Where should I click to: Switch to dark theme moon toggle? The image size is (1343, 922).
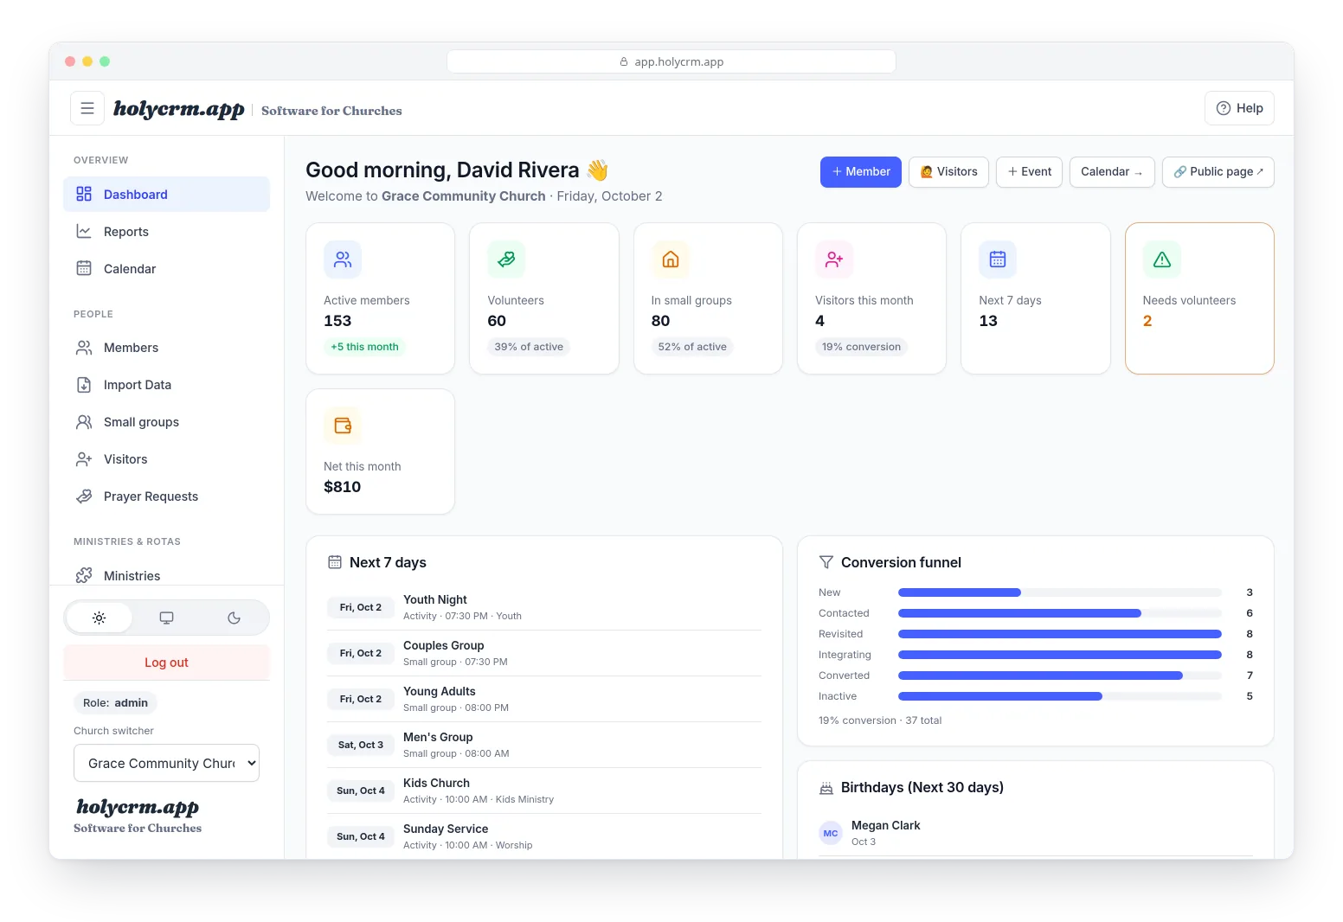coord(234,618)
